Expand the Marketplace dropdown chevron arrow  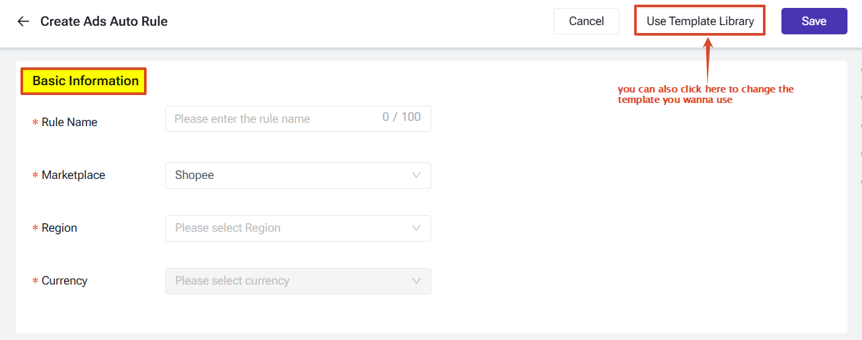(416, 176)
